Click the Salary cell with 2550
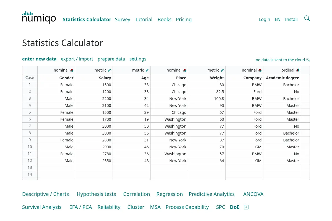Screen dimensions: 332x221 94,161
